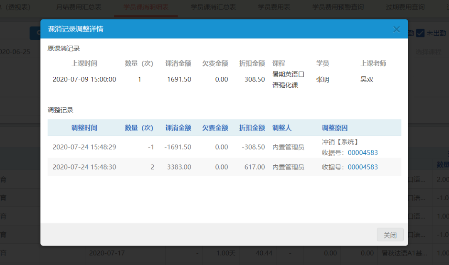Toggle the 未出勤 checkbox

point(420,33)
